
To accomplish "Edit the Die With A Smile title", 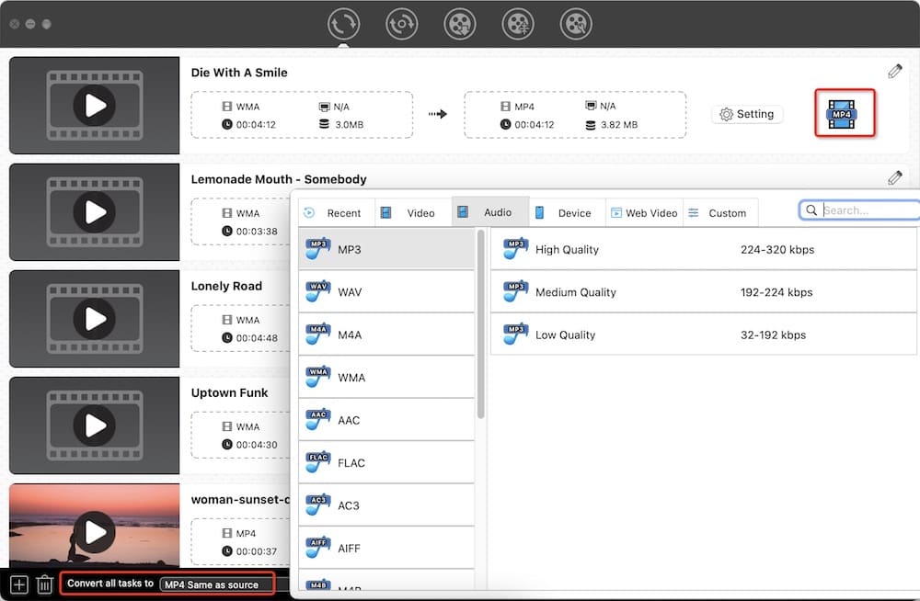I will click(894, 72).
